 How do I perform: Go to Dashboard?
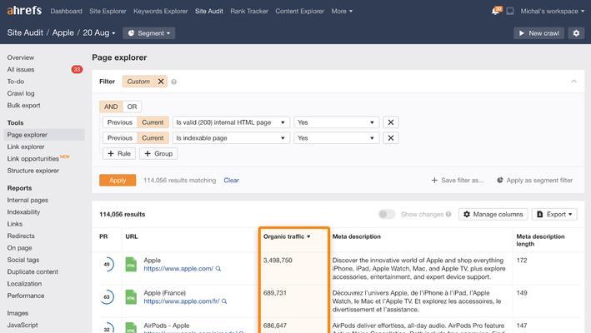67,12
